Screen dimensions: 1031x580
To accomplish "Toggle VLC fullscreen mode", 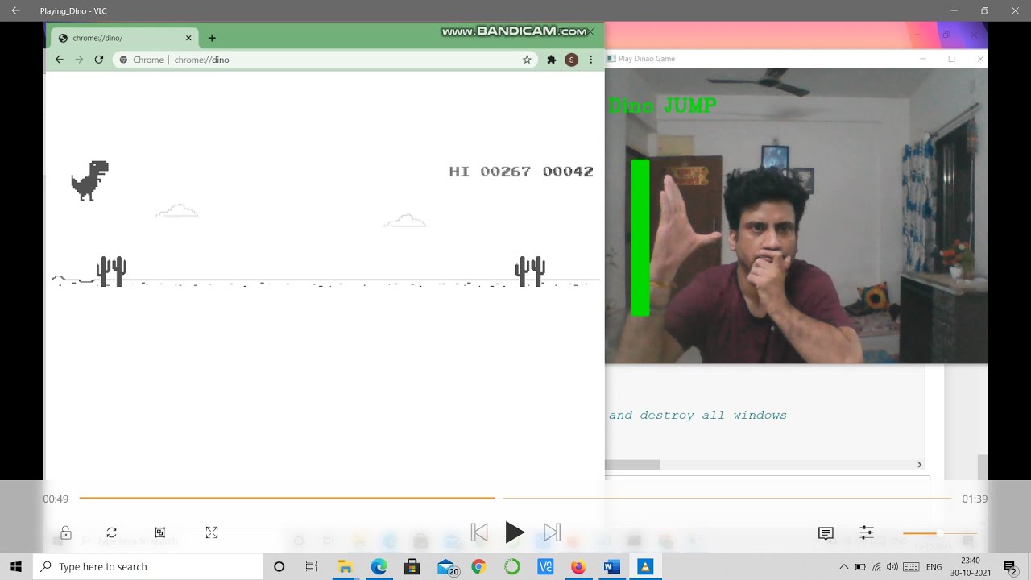I will coord(212,532).
